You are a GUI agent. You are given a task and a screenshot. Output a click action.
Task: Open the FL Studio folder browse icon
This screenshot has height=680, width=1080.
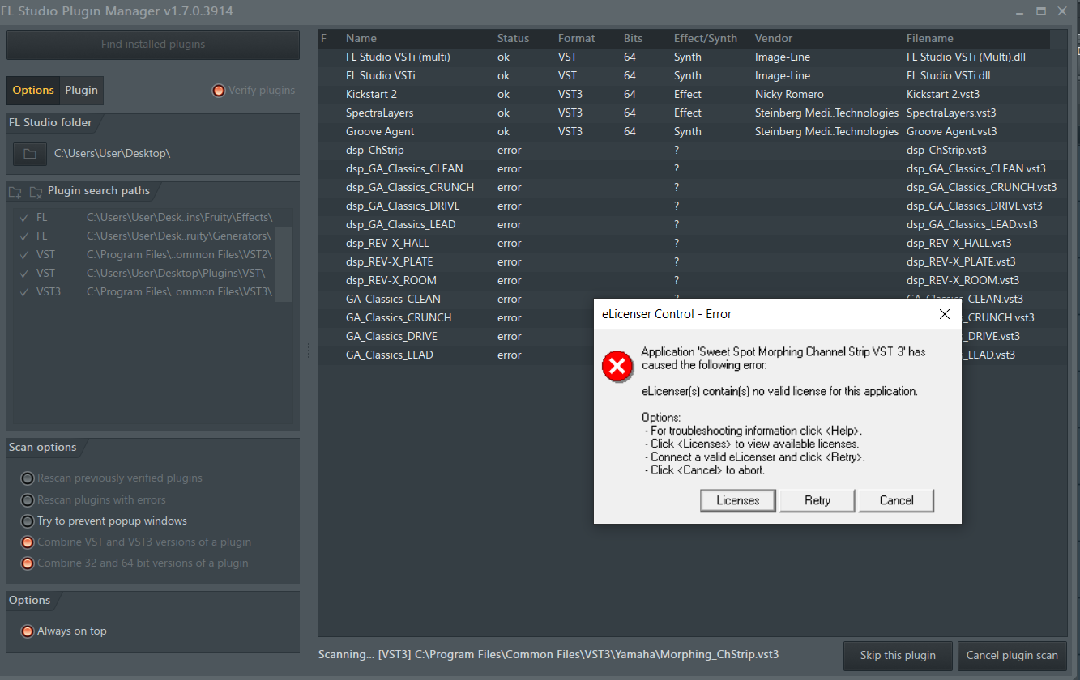30,153
